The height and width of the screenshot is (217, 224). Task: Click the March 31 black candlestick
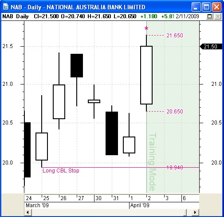(x=112, y=133)
